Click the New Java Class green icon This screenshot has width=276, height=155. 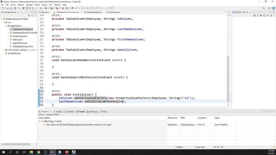[66, 8]
